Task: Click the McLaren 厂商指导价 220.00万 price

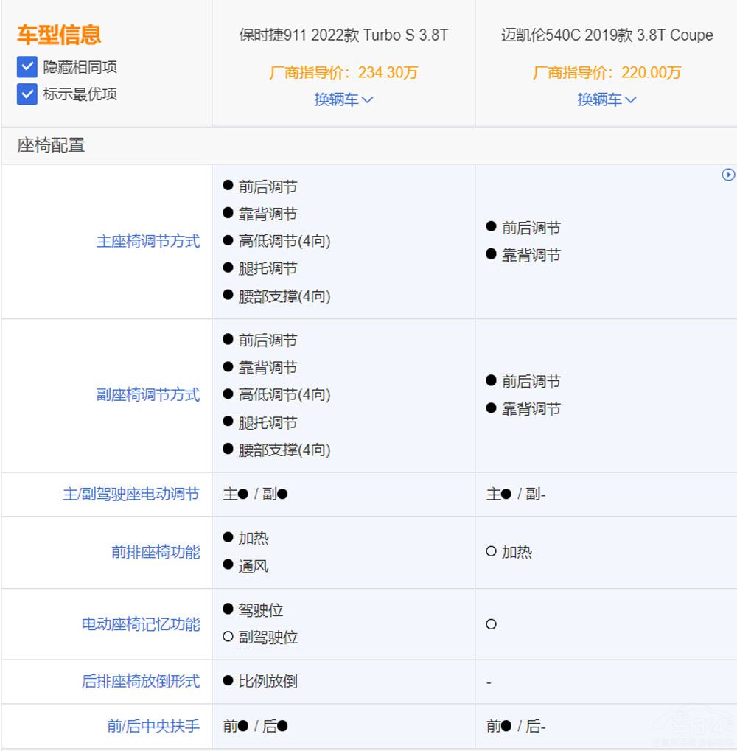Action: click(607, 72)
